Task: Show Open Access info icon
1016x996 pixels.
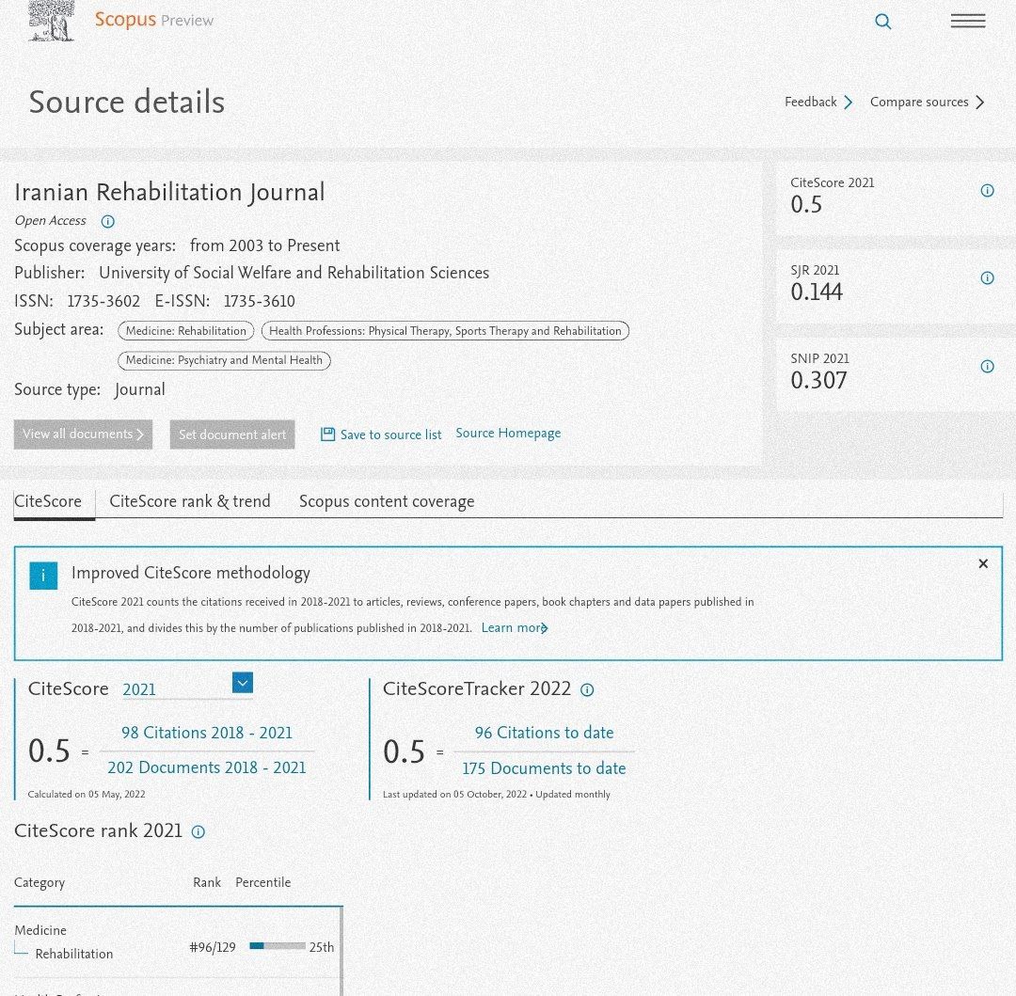Action: [x=107, y=221]
